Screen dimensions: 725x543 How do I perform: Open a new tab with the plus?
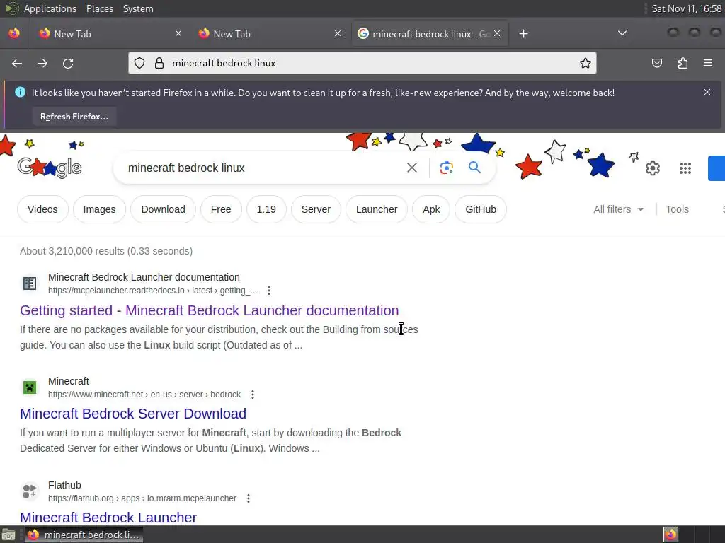523,34
